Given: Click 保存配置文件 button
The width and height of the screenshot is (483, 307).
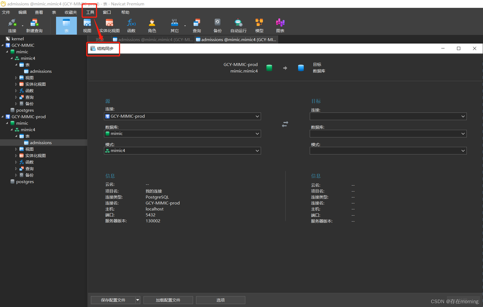Looking at the screenshot, I should [x=113, y=300].
